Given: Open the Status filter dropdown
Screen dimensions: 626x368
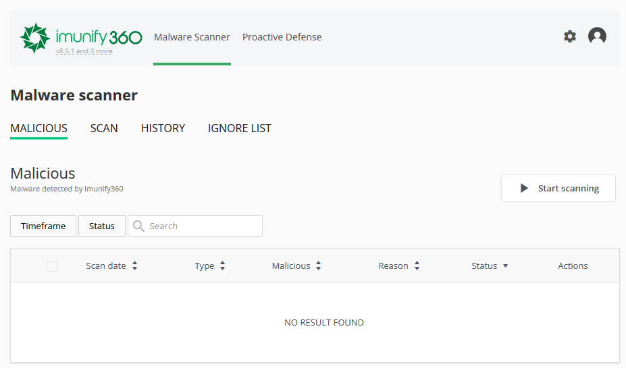Looking at the screenshot, I should 102,226.
